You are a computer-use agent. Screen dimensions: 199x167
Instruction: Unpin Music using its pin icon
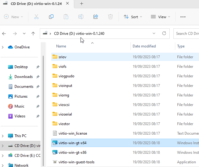38,106
